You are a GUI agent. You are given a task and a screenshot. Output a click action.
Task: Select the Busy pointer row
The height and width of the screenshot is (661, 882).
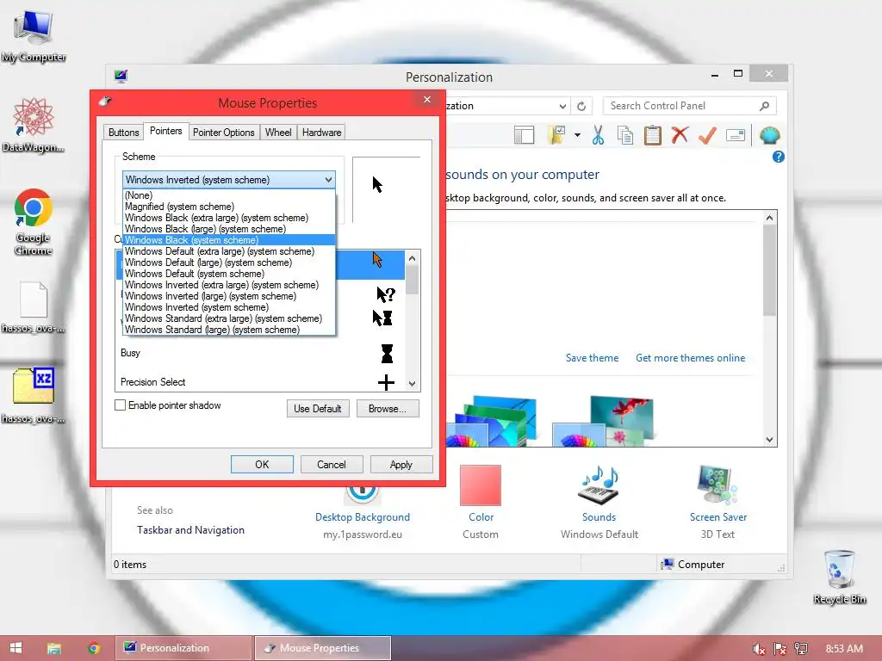coord(260,353)
